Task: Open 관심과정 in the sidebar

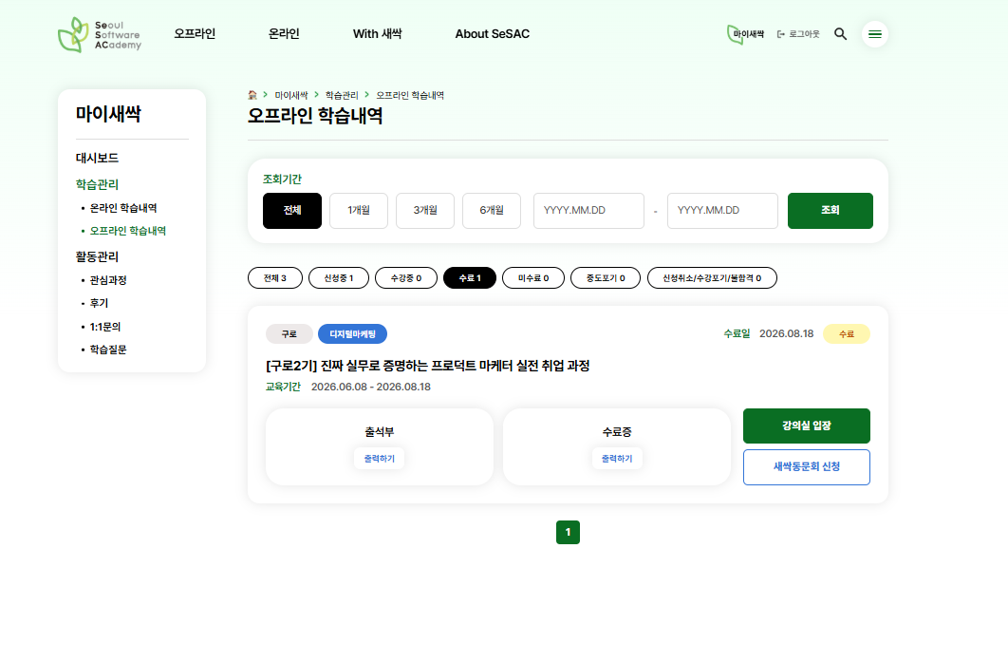Action: click(108, 280)
